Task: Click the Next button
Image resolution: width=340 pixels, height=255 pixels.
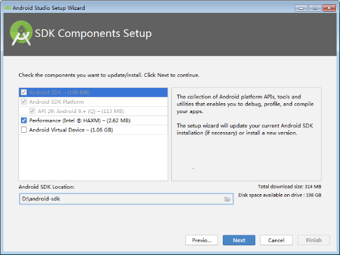Action: [239, 240]
